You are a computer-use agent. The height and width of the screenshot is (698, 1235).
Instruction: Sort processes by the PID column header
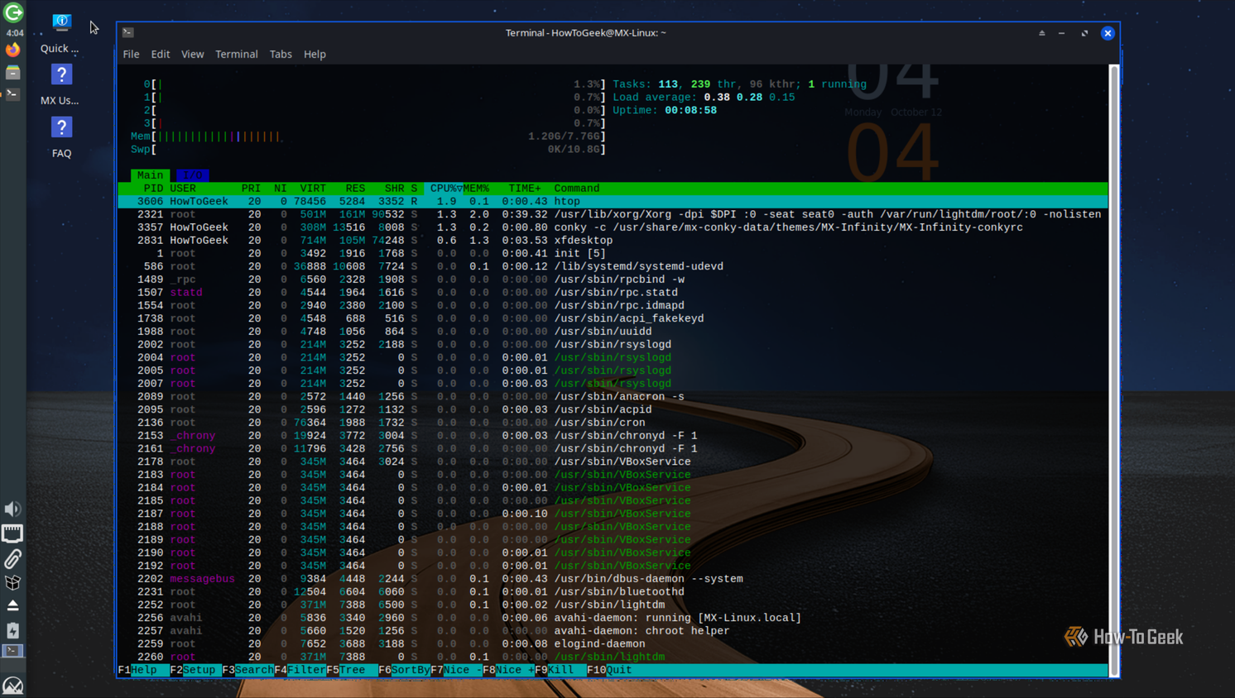pyautogui.click(x=153, y=189)
